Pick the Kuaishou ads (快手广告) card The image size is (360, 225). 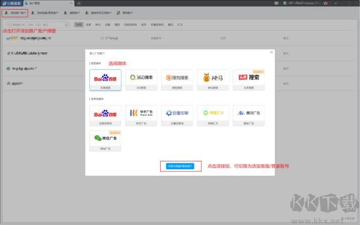(x=141, y=115)
